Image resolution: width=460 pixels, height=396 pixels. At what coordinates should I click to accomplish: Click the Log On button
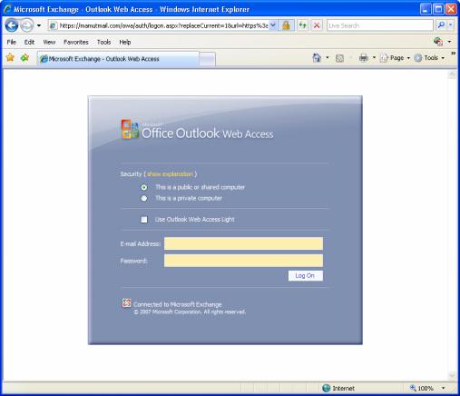(x=306, y=276)
